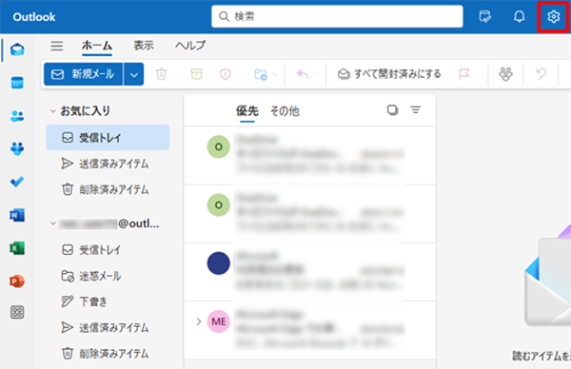Screen dimensions: 571x369
Task: Open Calendar in the left app bar
Action: (x=17, y=83)
